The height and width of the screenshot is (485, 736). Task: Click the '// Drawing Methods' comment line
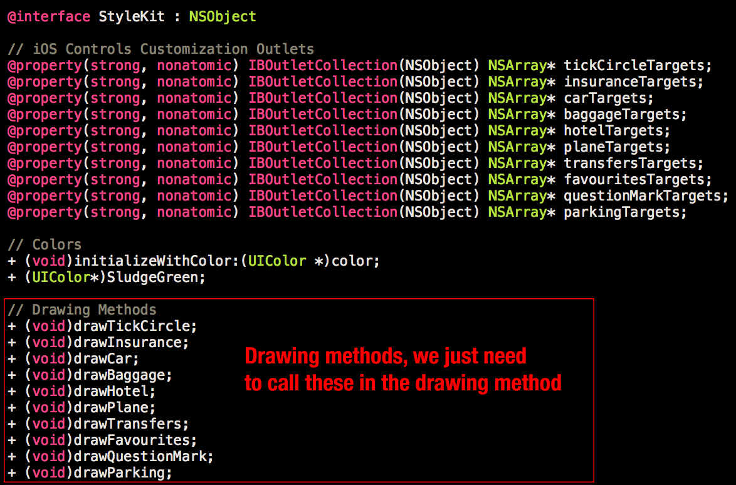tap(81, 310)
